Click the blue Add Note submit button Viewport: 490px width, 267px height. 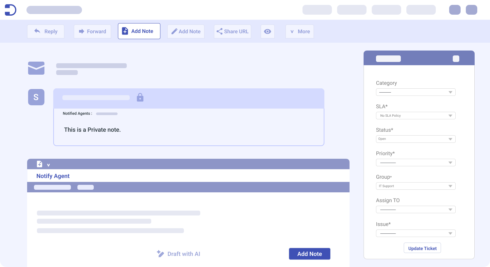pyautogui.click(x=309, y=254)
